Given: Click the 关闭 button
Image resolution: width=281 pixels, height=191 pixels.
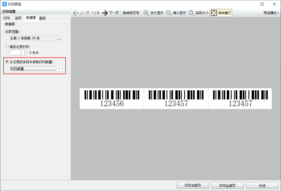Looking at the screenshot, I should tap(262, 185).
